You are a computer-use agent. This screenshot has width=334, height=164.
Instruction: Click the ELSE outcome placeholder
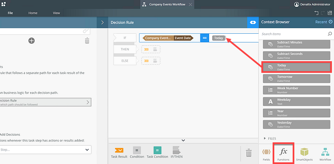[x=151, y=61]
